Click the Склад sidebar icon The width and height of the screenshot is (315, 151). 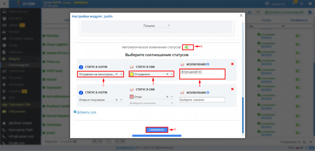tap(4, 45)
